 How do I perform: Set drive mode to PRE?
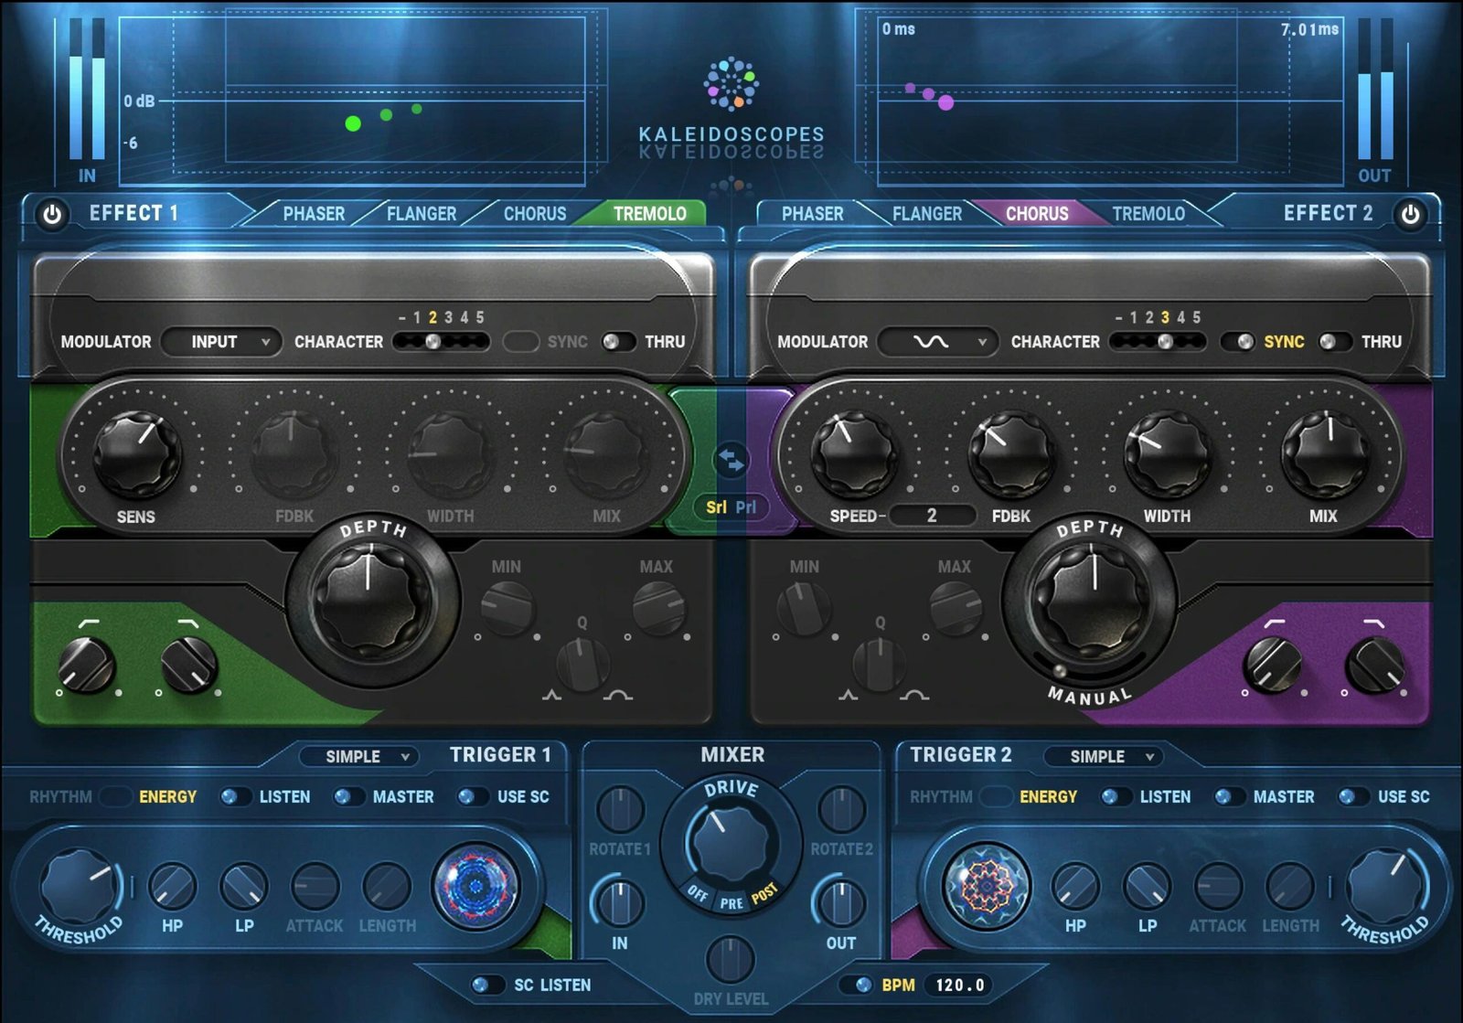click(x=731, y=904)
